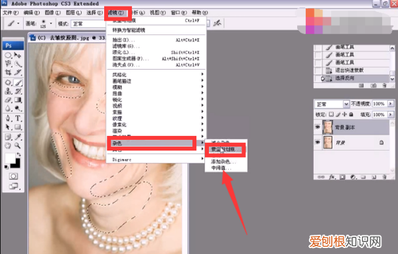Select the Type tool
398x254 pixels.
(17, 118)
